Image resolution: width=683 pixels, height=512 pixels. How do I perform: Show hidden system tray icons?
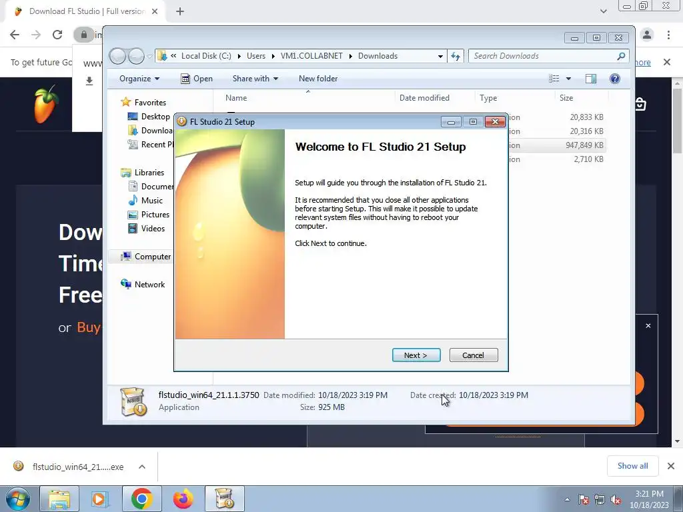tap(567, 499)
